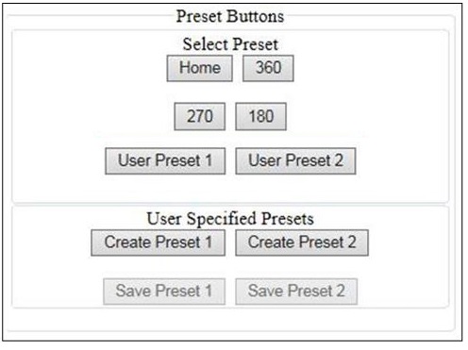Click the User Specified Presets heading
The width and height of the screenshot is (468, 350).
pos(230,219)
